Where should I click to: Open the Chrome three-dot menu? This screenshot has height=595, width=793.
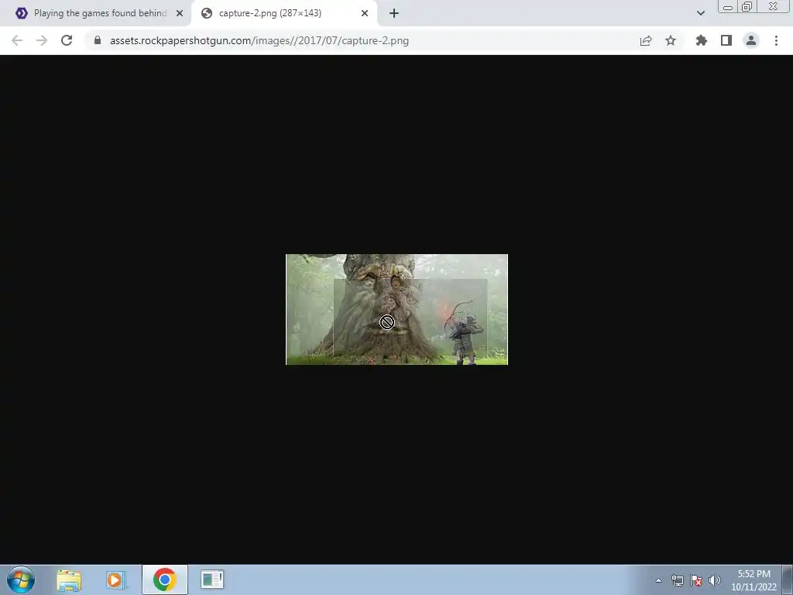(776, 40)
